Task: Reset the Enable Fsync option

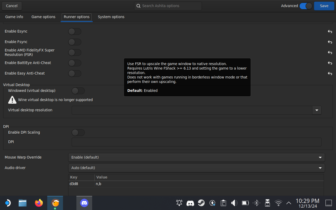Action: pos(330,42)
